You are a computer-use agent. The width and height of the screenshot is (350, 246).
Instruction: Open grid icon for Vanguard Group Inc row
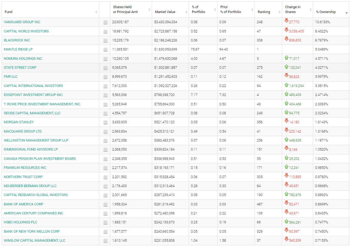tap(105, 23)
